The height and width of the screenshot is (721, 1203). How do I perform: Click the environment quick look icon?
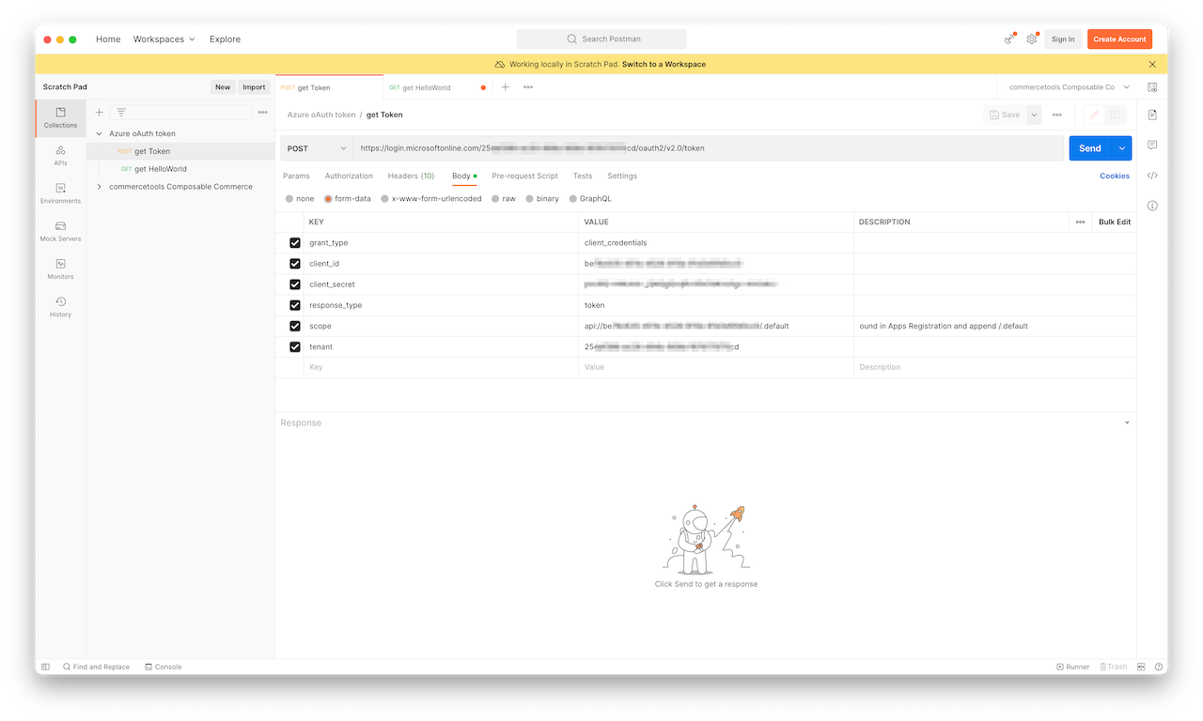pos(1152,87)
